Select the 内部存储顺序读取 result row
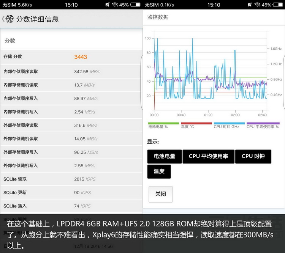285x253 pixels. point(71,71)
